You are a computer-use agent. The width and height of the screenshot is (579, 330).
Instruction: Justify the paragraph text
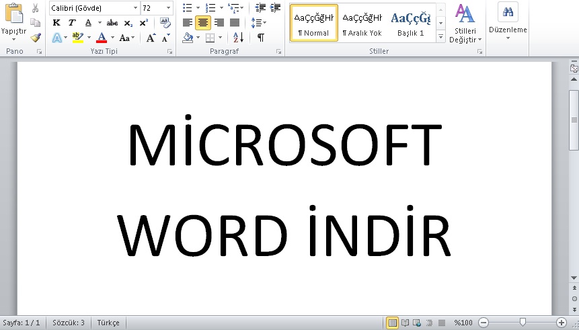pyautogui.click(x=235, y=23)
